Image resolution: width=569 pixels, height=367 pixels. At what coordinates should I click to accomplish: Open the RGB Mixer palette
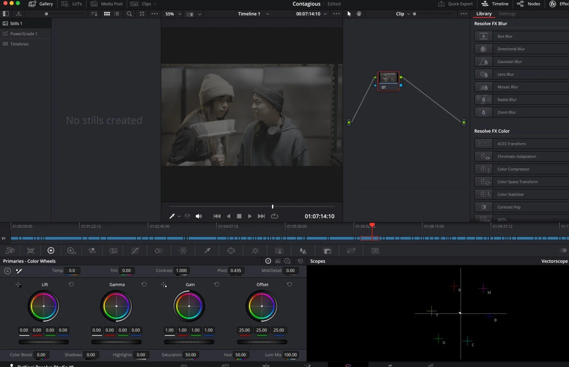pos(92,251)
